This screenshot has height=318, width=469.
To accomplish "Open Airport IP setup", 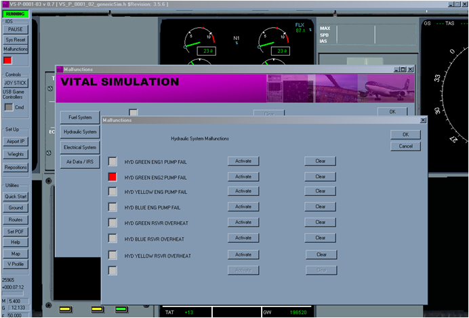I will 16,141.
